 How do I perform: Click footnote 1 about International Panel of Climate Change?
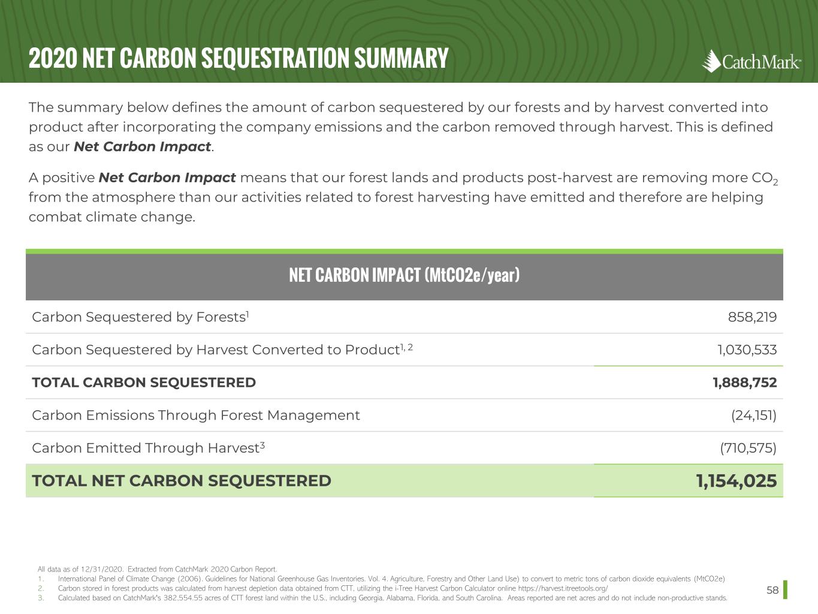(391, 579)
